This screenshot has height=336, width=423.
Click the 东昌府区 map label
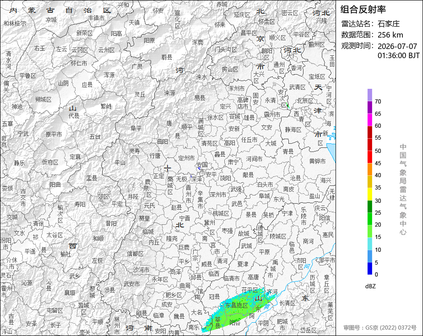click(237, 305)
